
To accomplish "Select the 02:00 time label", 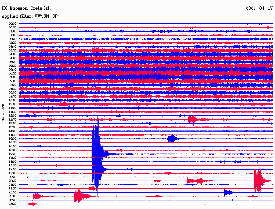I will [13, 39].
